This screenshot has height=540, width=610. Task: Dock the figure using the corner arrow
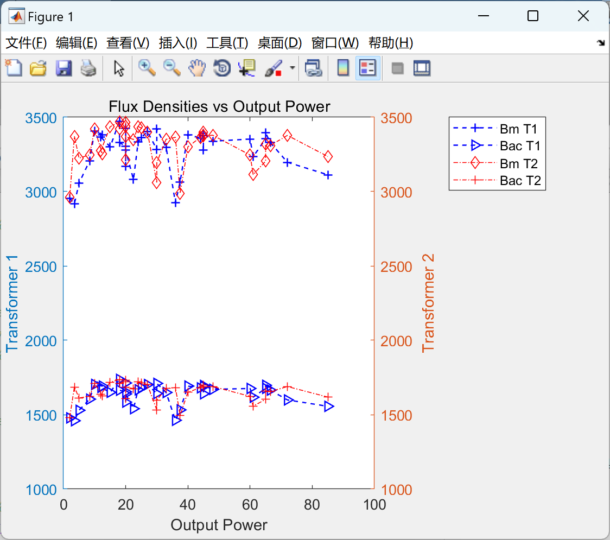pyautogui.click(x=601, y=42)
